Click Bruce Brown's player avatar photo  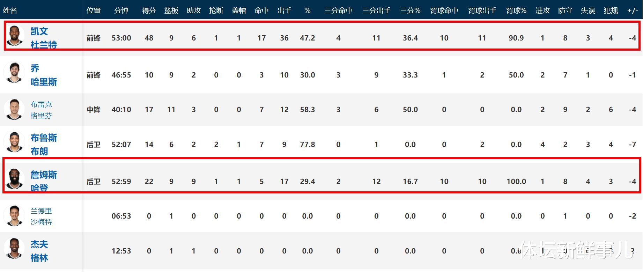pyautogui.click(x=14, y=142)
